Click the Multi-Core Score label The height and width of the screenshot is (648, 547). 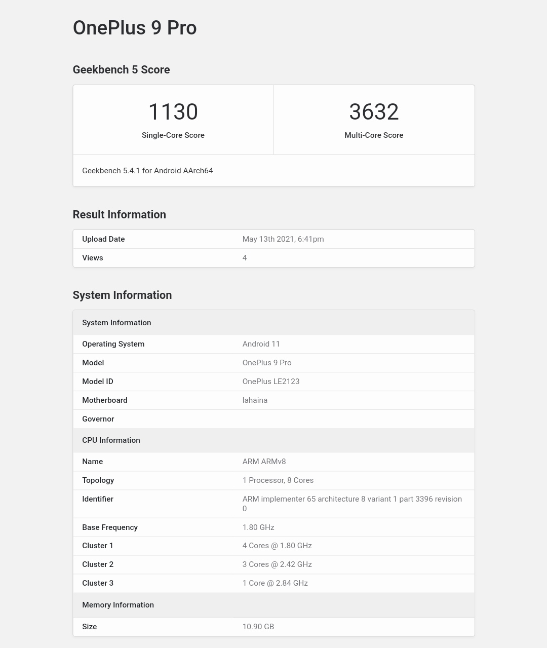374,135
